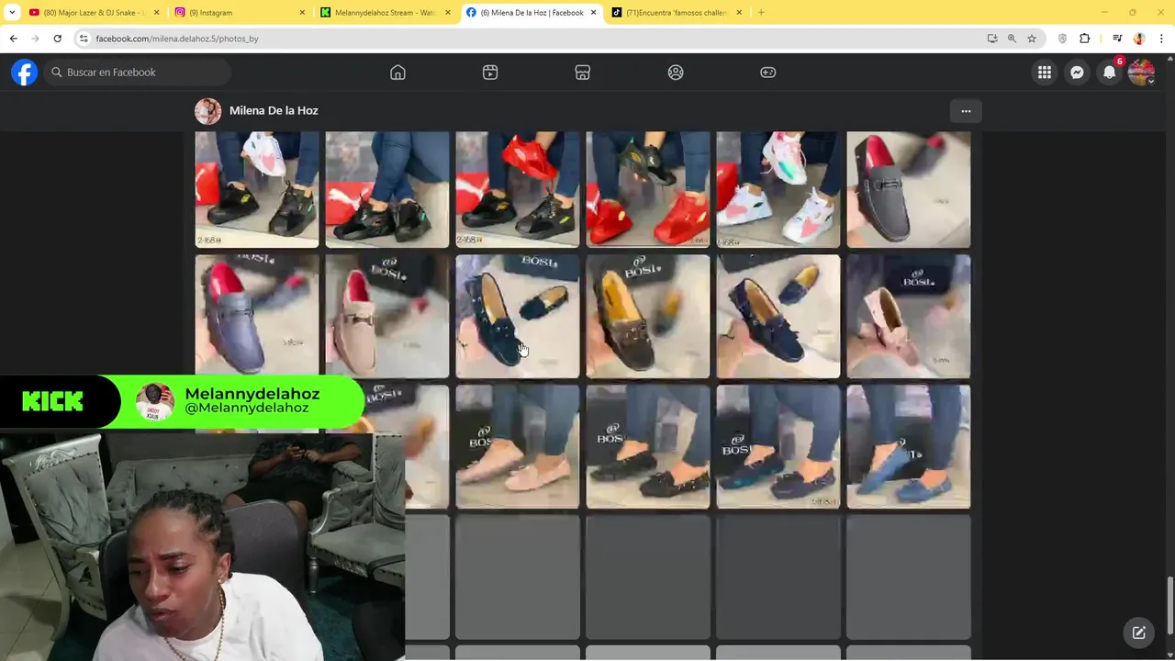1175x661 pixels.
Task: Open the Facebook menu grid icon
Action: pyautogui.click(x=1045, y=73)
